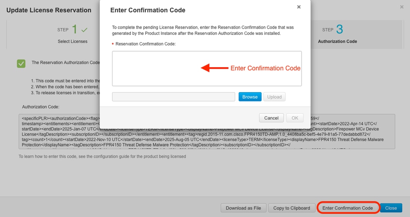Viewport: 410px width, 217px height.
Task: Dismiss the Update License Reservation dialog with X
Action: click(402, 7)
